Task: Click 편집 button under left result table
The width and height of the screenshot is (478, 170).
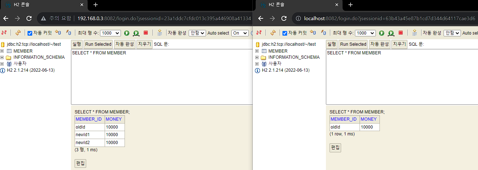Action: [x=80, y=163]
